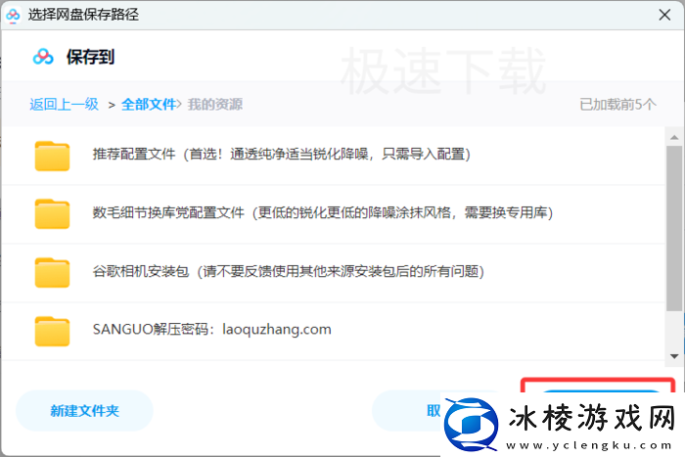Open the 推荐配置文件 folder icon
Viewport: 685px width, 457px height.
pyautogui.click(x=52, y=156)
